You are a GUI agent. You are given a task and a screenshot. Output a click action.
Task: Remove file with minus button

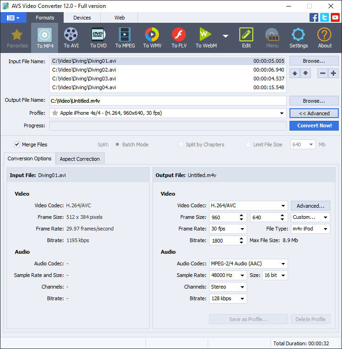(x=322, y=73)
